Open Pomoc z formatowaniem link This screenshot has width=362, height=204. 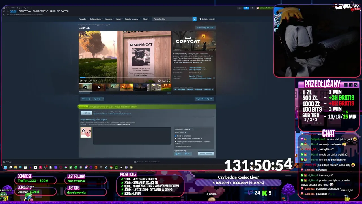pos(183,146)
